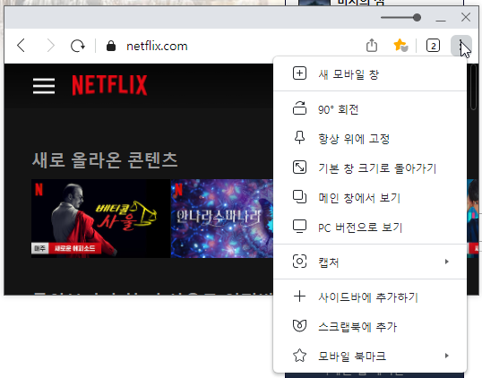Click 기본 창 크기로 돌아가기
Image resolution: width=482 pixels, height=378 pixels.
[370, 168]
